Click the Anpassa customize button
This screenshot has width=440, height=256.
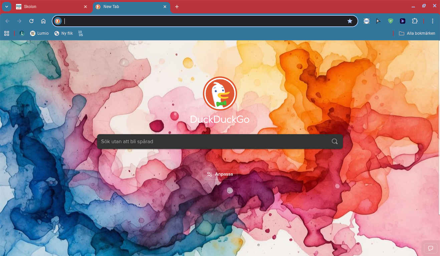(220, 174)
